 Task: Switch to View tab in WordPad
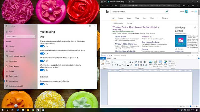115,58
